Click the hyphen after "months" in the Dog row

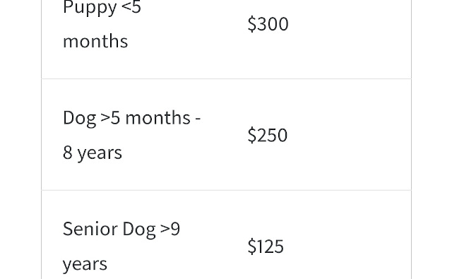[198, 119]
